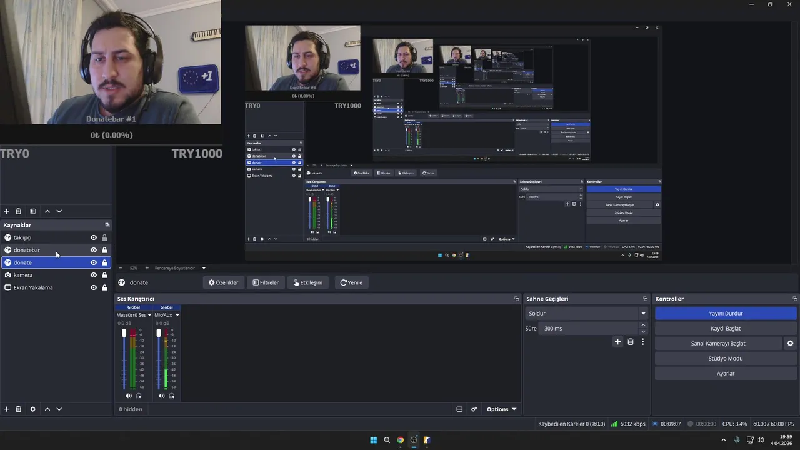Screen dimensions: 800x450
Task: Toggle audio mixer layout icon
Action: pyautogui.click(x=459, y=409)
